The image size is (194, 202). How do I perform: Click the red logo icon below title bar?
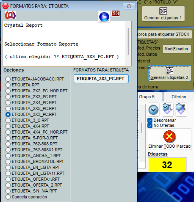pyautogui.click(x=10, y=15)
